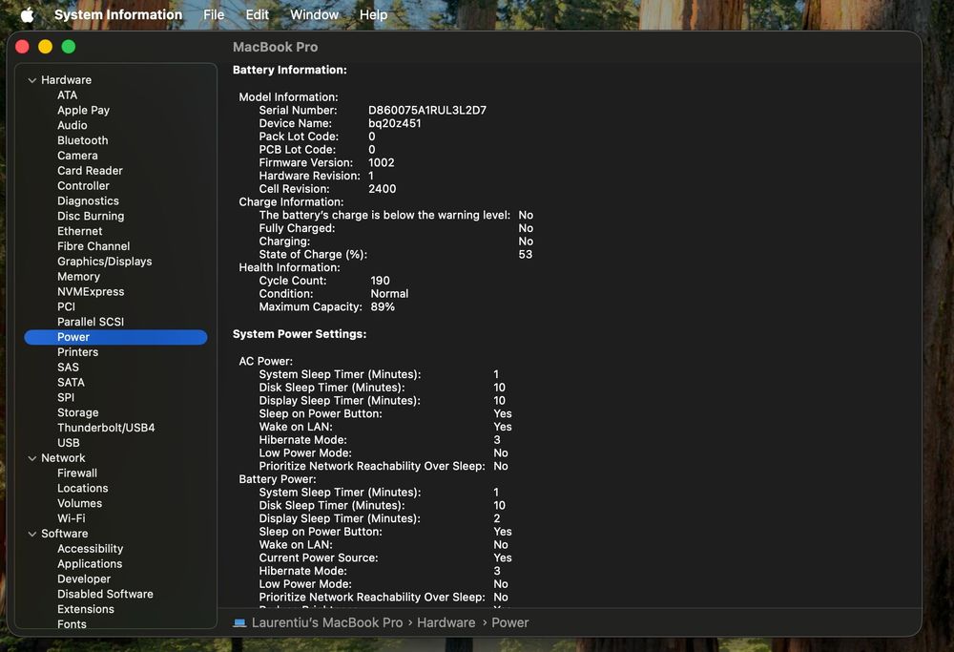
Task: Select NVMExpress in the sidebar
Action: tap(91, 291)
